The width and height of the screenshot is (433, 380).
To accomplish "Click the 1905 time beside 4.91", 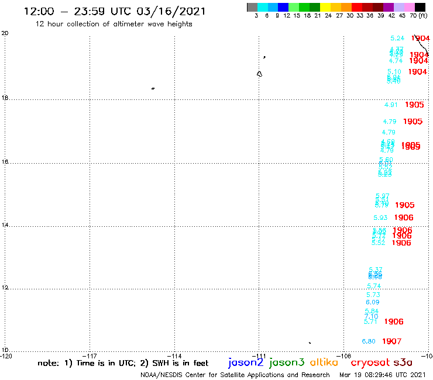I will click(x=414, y=105).
